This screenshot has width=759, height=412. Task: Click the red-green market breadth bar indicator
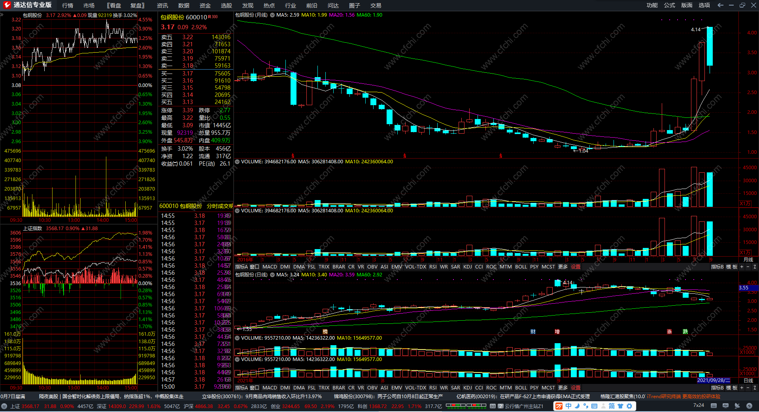click(466, 406)
